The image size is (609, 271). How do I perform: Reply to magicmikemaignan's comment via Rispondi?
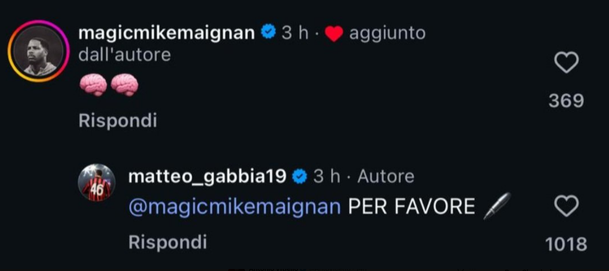coord(117,120)
